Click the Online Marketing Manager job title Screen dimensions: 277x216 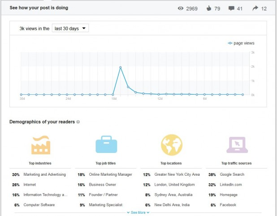click(111, 174)
